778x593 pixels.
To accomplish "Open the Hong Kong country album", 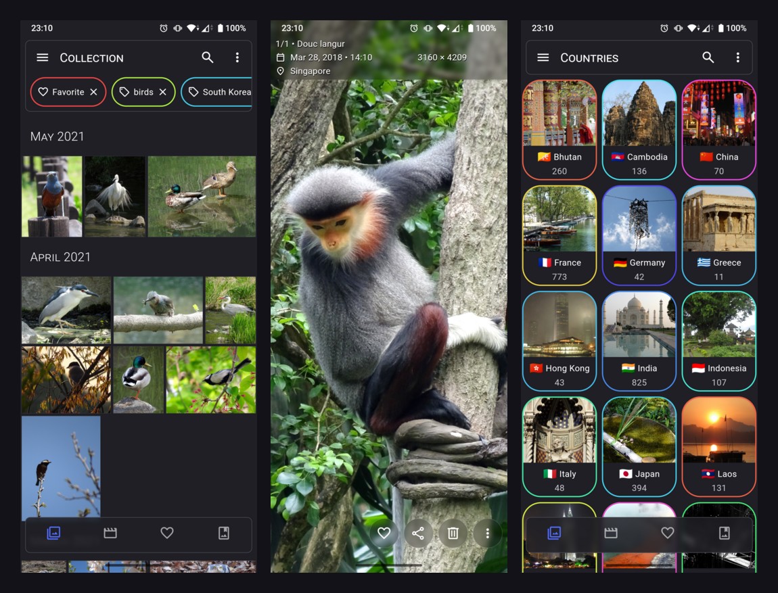I will coord(559,341).
